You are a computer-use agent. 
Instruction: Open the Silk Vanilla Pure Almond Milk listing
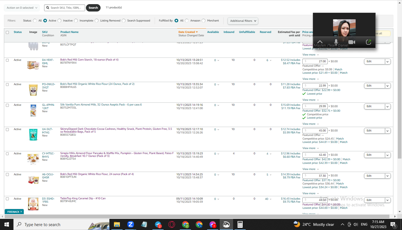(x=101, y=105)
